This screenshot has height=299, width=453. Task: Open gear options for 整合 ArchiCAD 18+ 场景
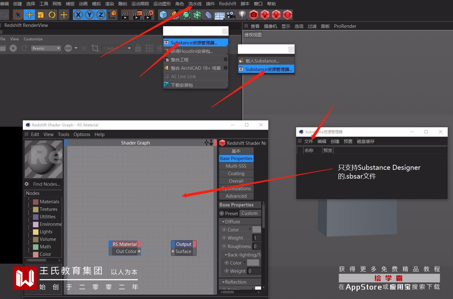click(225, 68)
